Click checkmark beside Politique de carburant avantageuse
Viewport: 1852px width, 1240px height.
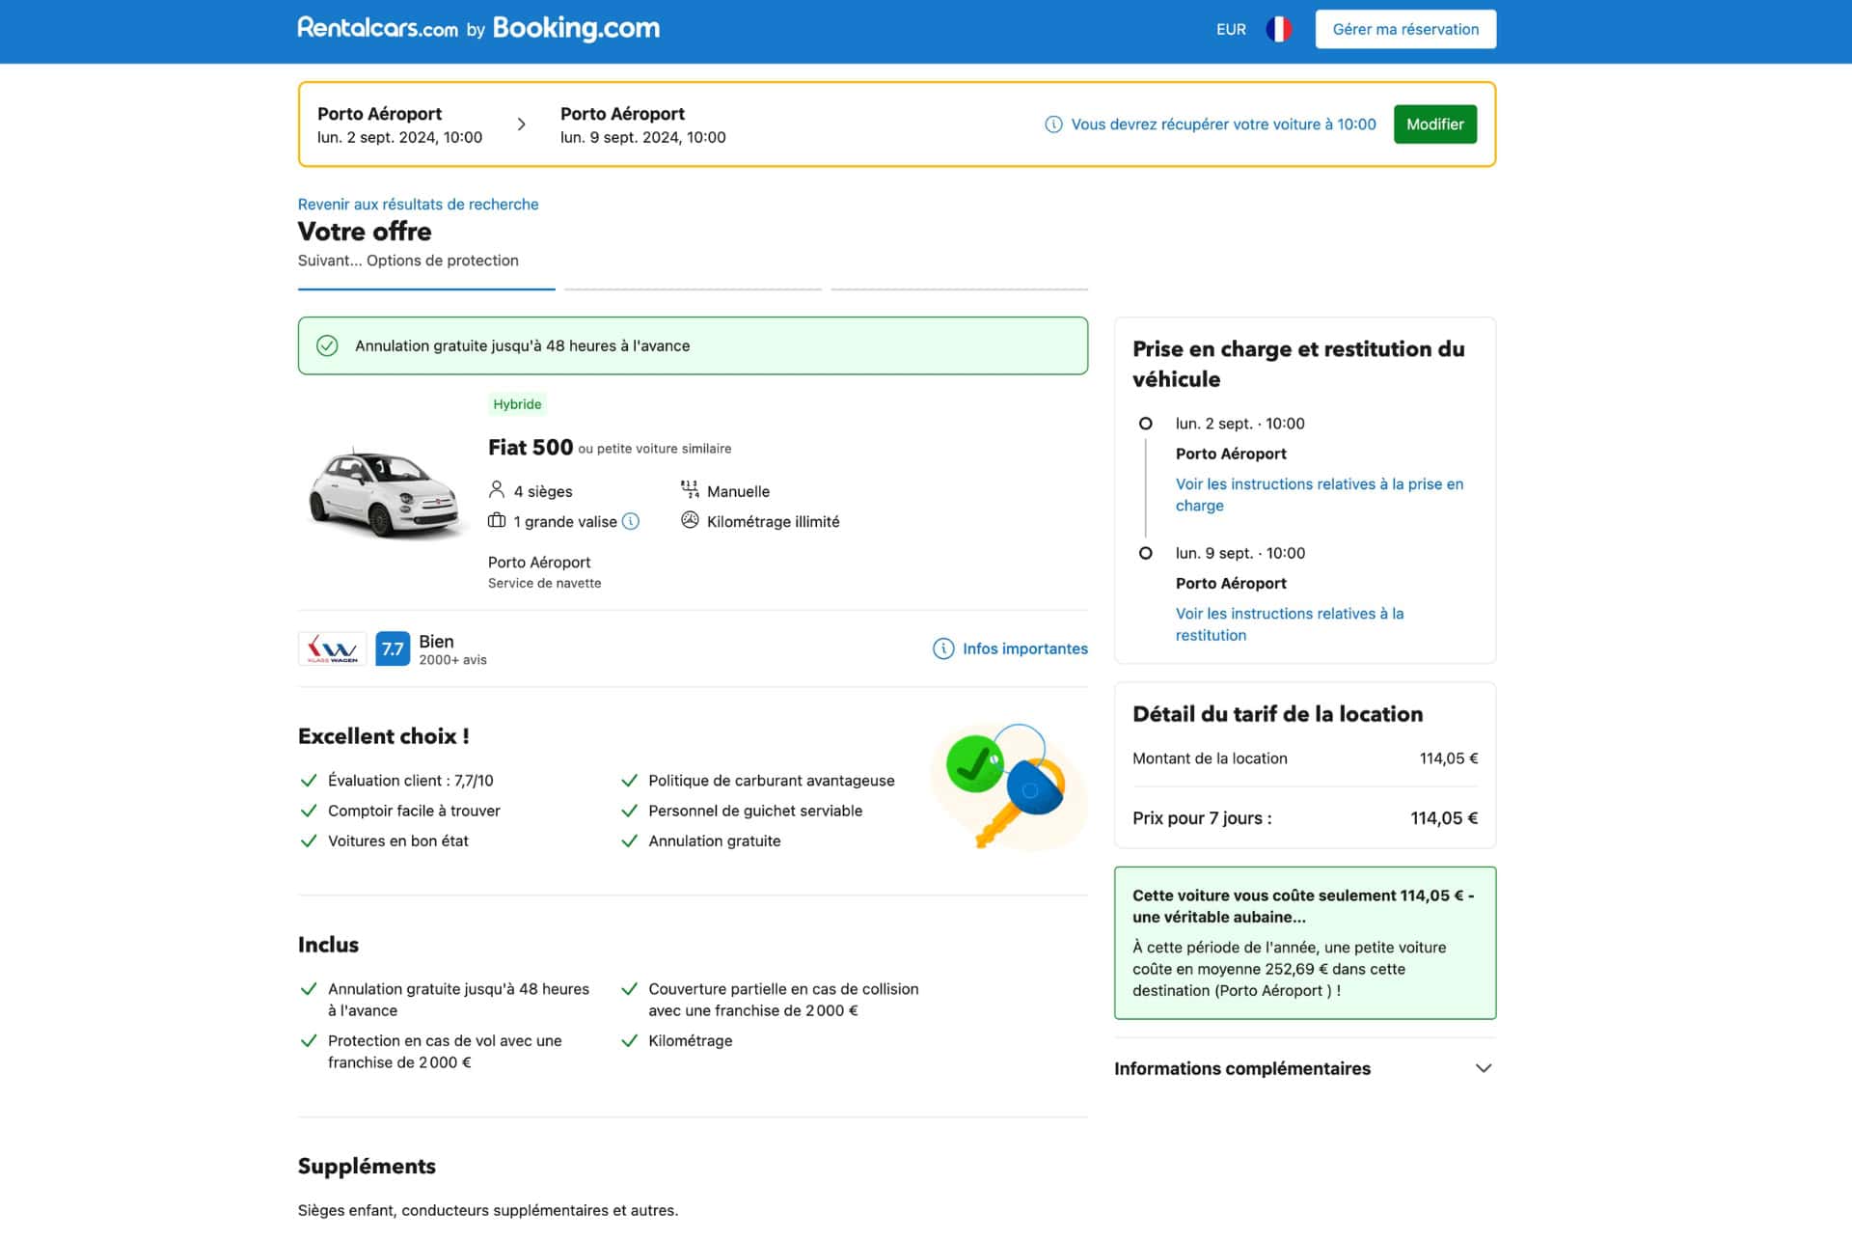[x=630, y=780]
